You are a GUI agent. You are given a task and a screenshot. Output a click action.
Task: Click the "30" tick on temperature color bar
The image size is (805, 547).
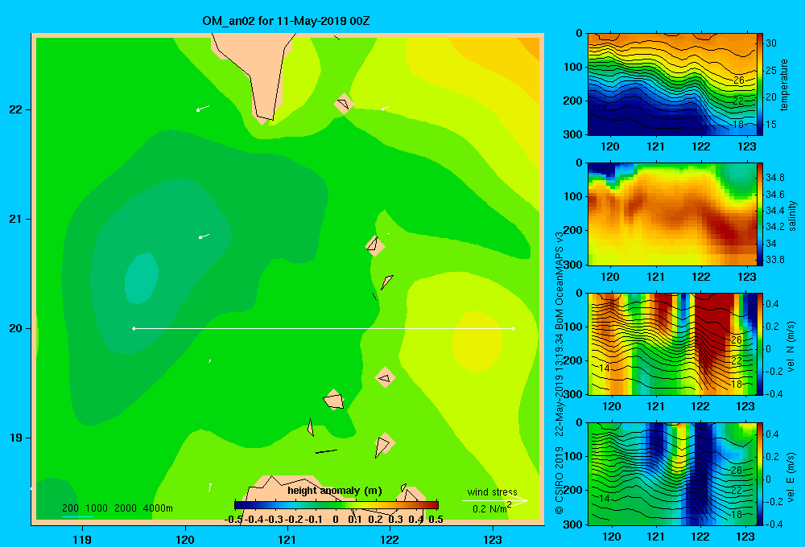click(771, 43)
